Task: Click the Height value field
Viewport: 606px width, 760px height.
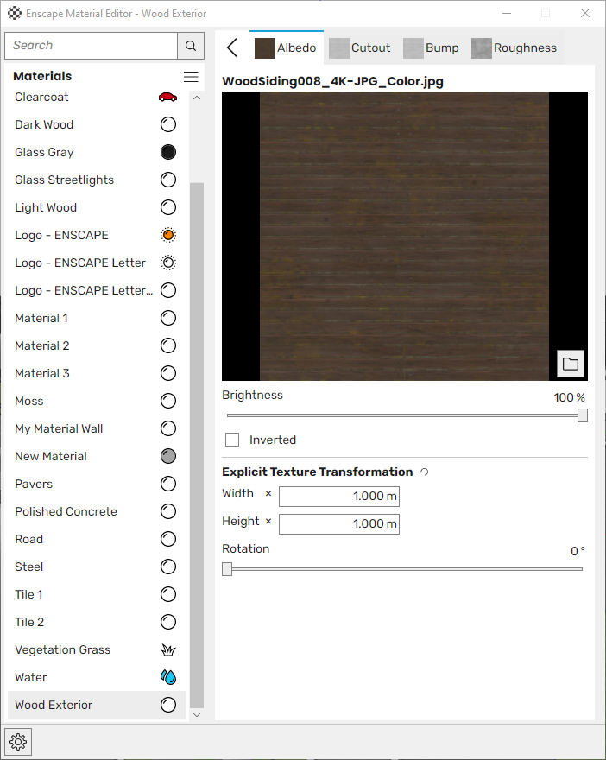Action: pyautogui.click(x=339, y=524)
